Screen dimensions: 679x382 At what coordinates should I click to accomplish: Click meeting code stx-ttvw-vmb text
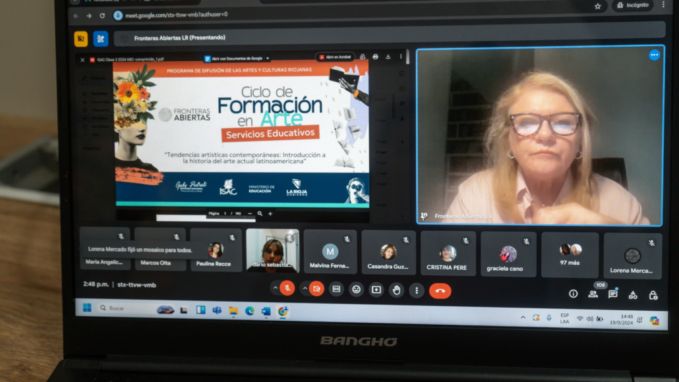136,285
